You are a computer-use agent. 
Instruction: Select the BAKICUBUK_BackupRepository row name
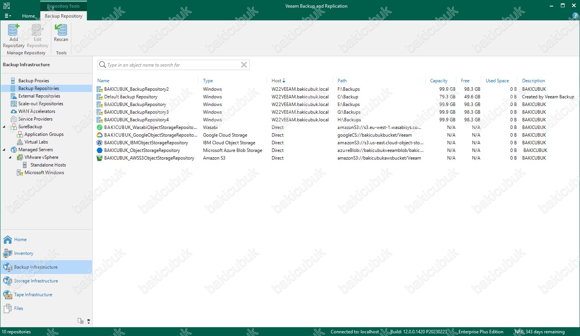(x=135, y=104)
